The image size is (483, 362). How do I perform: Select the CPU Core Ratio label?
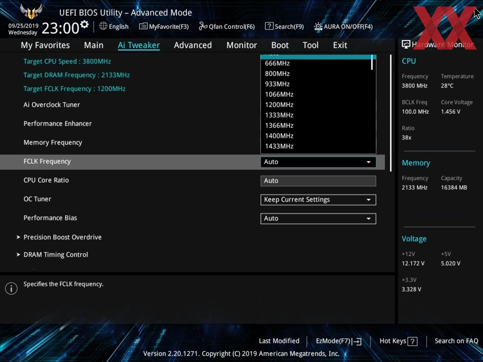pos(46,180)
